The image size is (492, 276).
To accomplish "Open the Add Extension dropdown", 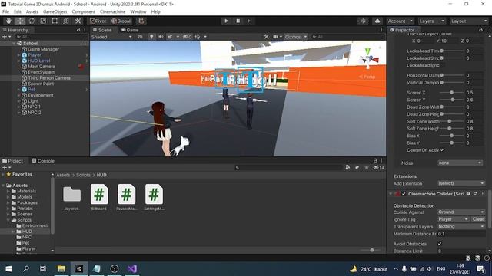I will tap(460, 183).
